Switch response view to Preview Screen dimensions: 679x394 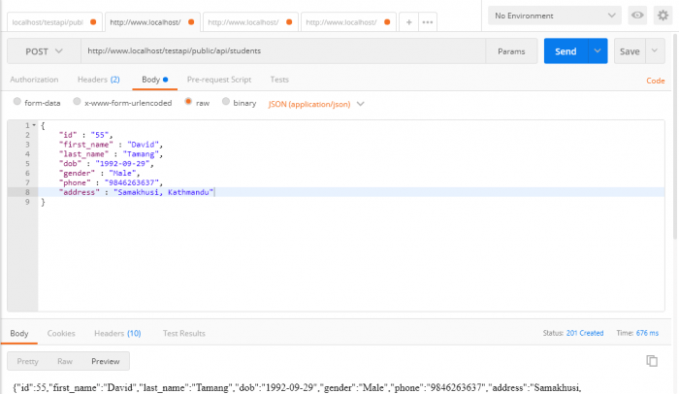click(x=105, y=361)
